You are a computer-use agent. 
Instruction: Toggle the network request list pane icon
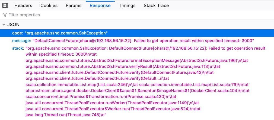tap(5, 6)
